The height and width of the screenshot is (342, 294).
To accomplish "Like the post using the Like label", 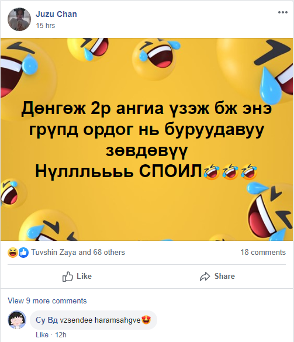I will click(x=84, y=276).
